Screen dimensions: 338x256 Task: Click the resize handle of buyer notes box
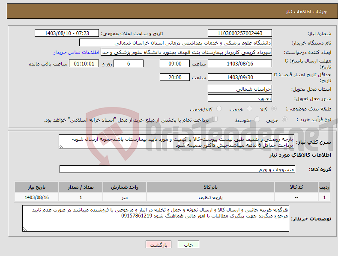tap(25, 229)
